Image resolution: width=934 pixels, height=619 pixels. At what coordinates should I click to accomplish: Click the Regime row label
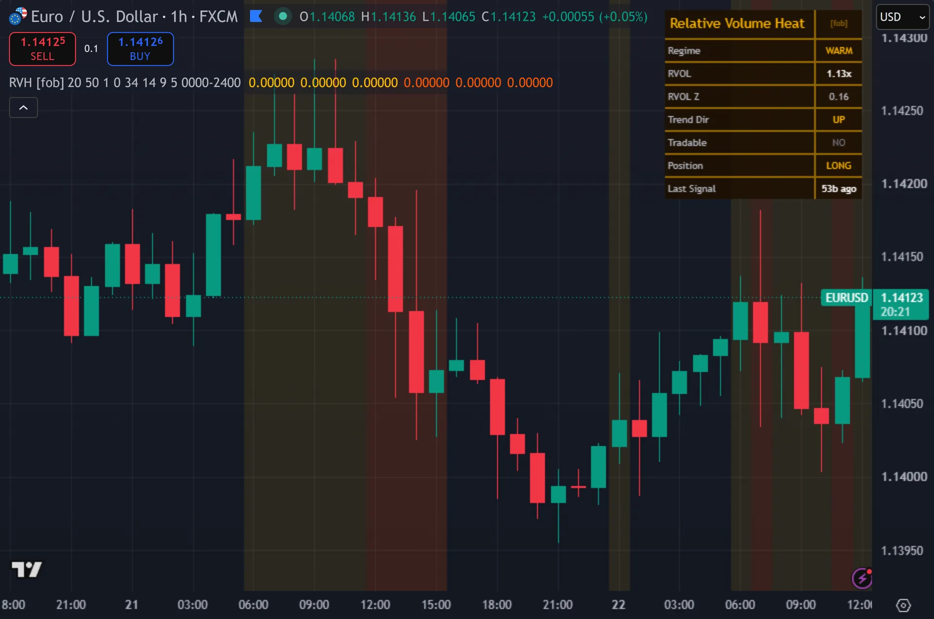pyautogui.click(x=684, y=51)
